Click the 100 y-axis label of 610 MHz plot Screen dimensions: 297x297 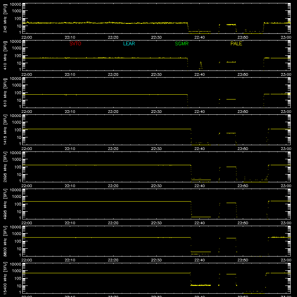pos(18,93)
